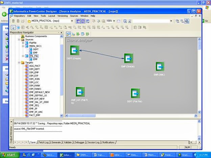Toggle the Repository Navigator view button
211x158 pixels.
click(78, 21)
